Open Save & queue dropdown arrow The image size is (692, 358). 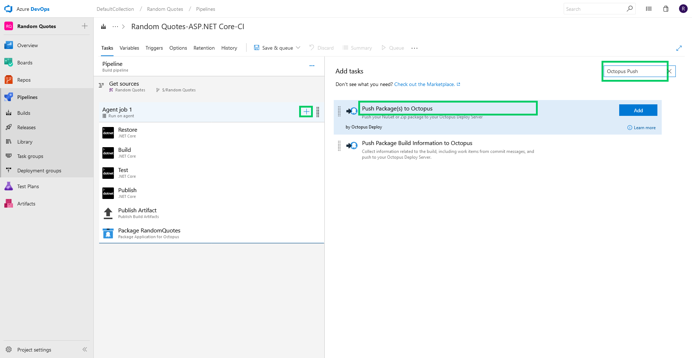[298, 47]
